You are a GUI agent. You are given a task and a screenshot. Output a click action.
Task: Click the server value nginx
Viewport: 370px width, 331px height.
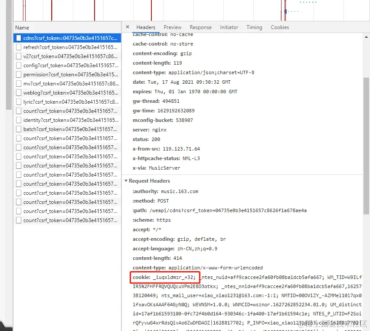pyautogui.click(x=159, y=130)
